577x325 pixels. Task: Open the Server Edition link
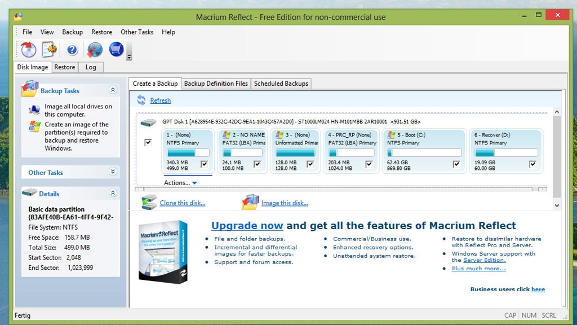(485, 260)
